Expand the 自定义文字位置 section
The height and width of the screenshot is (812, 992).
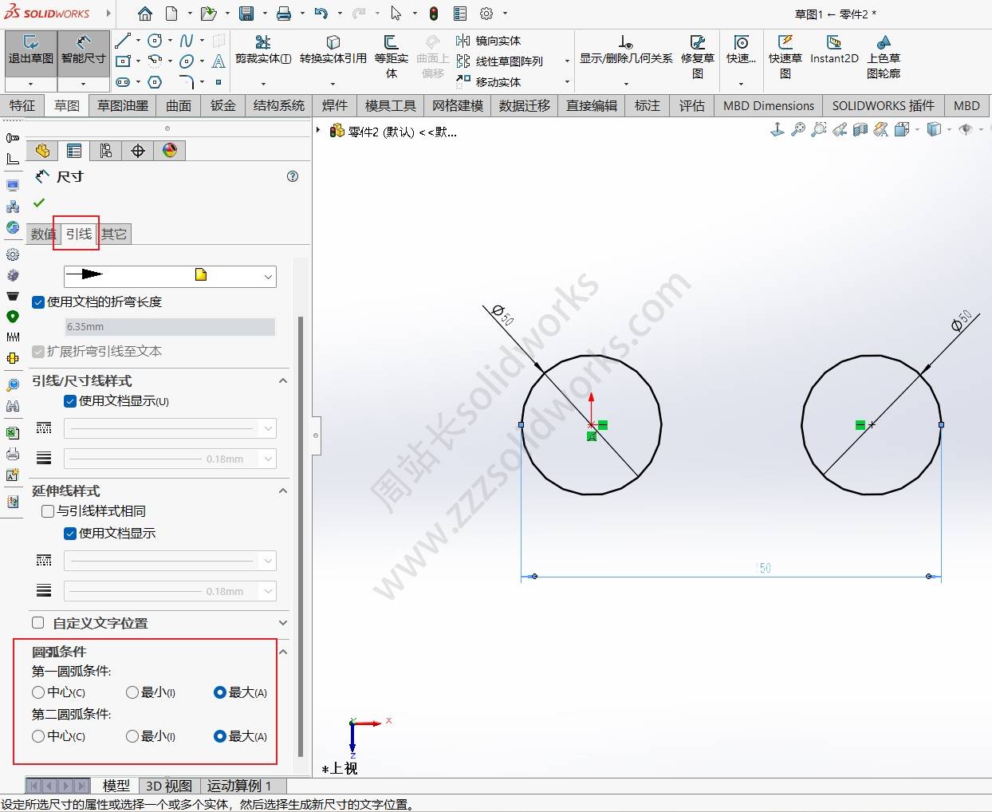point(282,623)
